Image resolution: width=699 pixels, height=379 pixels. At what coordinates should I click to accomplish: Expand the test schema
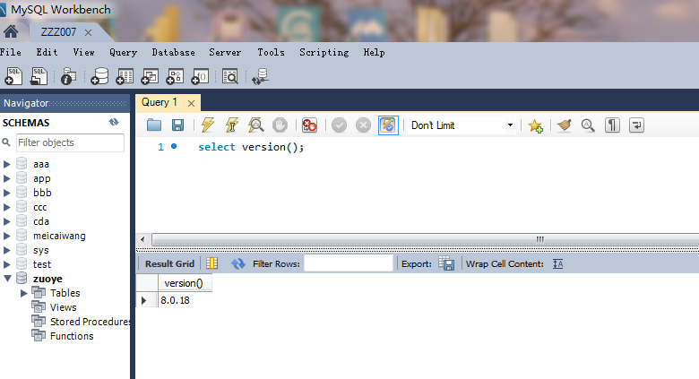click(6, 264)
